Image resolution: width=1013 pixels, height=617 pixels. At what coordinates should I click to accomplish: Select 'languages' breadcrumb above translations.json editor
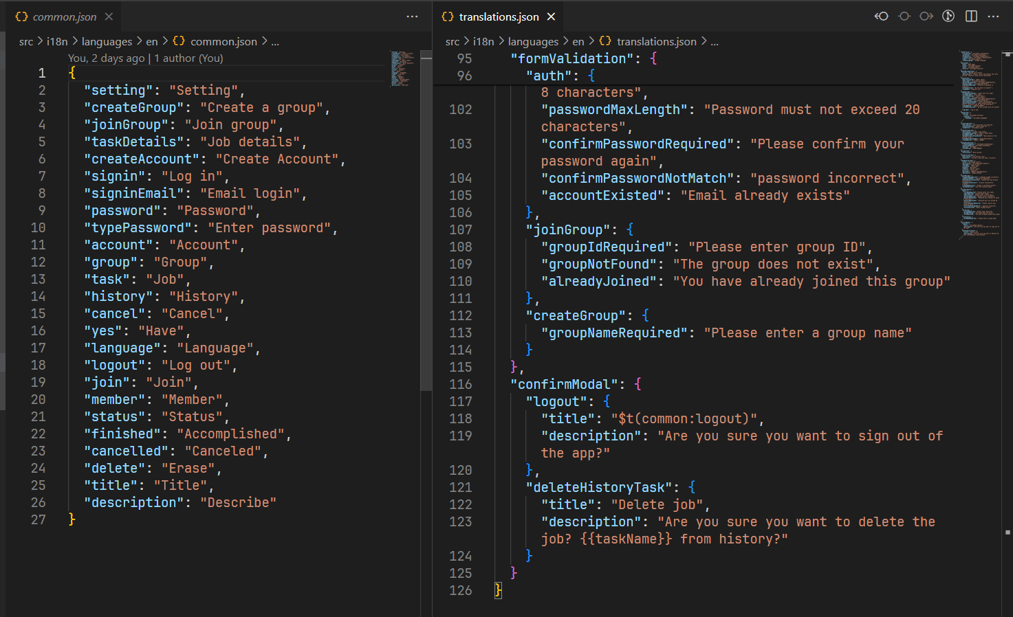533,41
